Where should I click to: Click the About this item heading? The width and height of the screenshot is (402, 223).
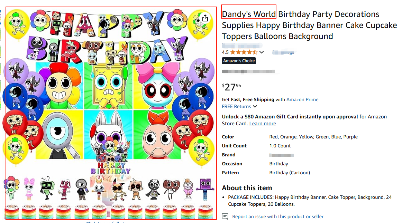tap(247, 188)
